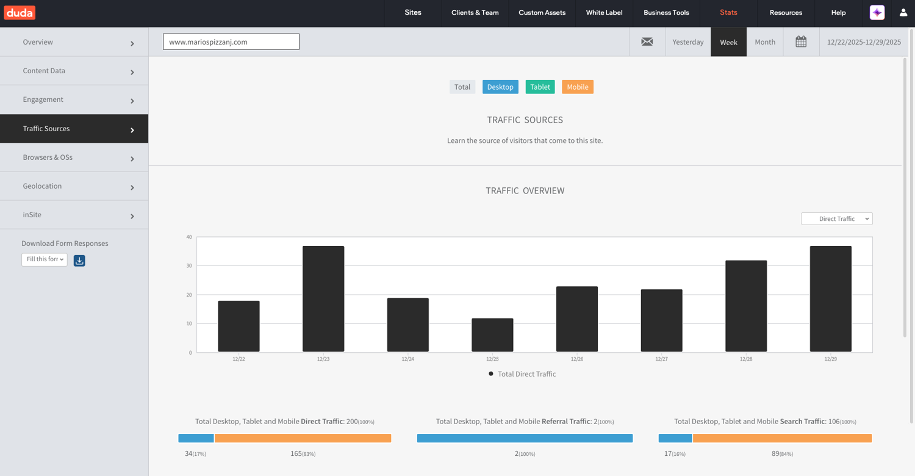Open the Sites menu

[x=413, y=13]
